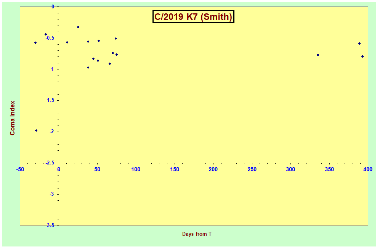This screenshot has height=248, width=377.
Task: Click the x-axis tick label 100
Action: point(136,169)
